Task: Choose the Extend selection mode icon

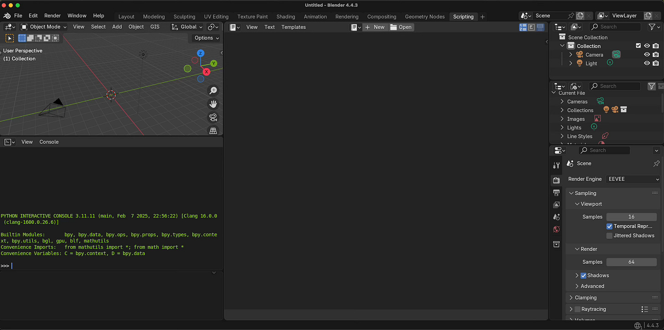Action: (30, 38)
